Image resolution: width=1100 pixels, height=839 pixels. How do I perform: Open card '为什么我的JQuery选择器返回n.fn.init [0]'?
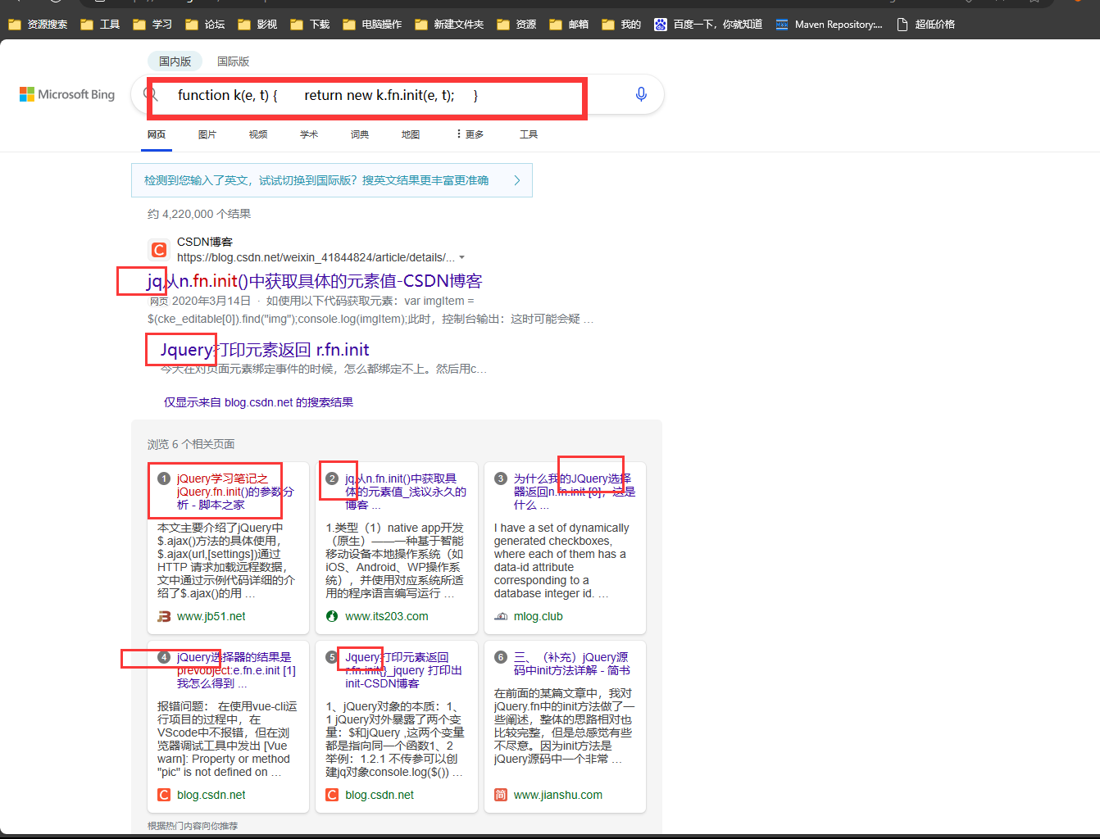coord(575,492)
